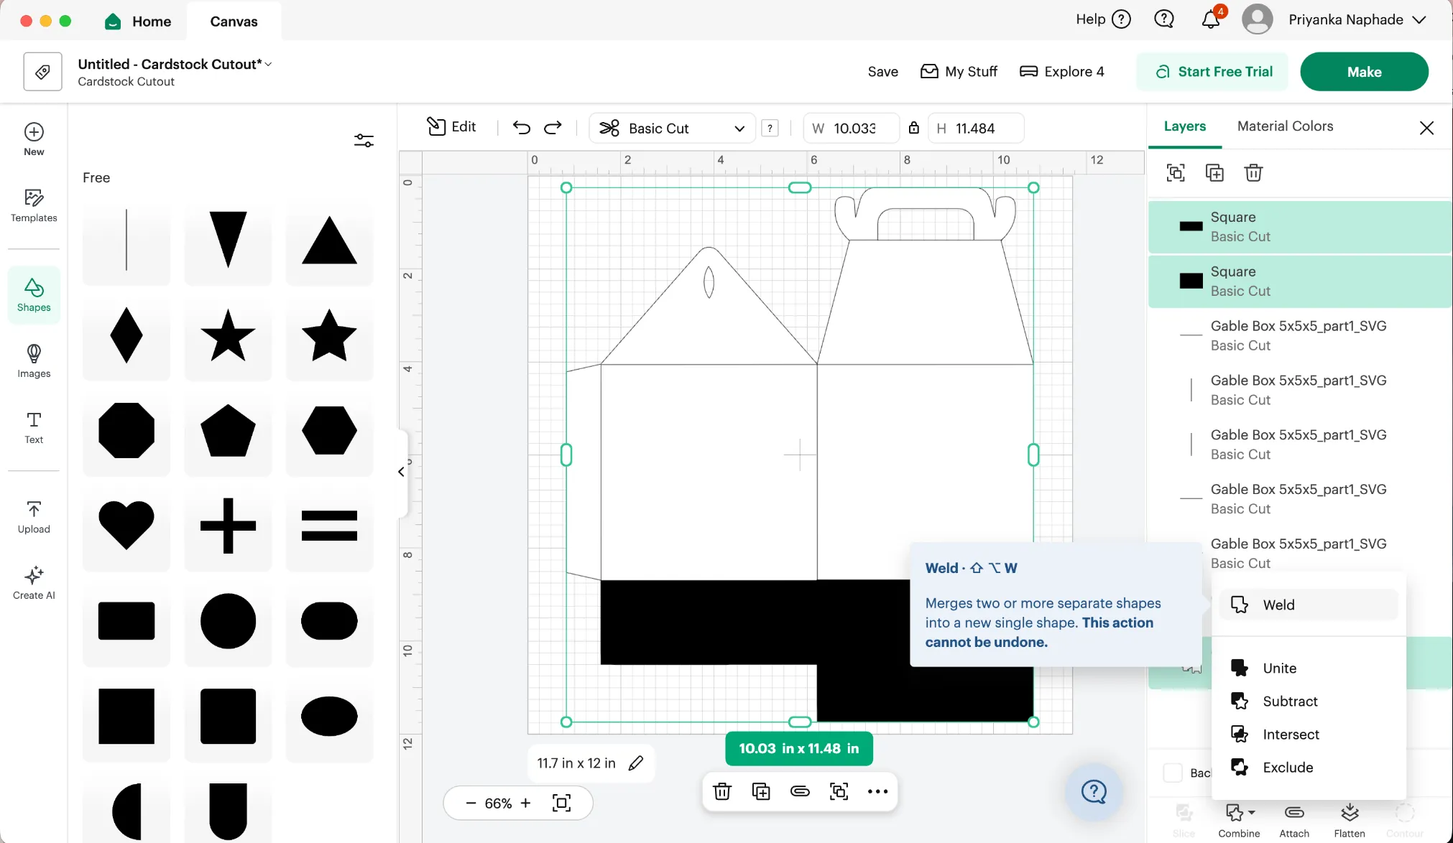Open the user account menu chevron
The width and height of the screenshot is (1453, 843).
tap(1419, 20)
